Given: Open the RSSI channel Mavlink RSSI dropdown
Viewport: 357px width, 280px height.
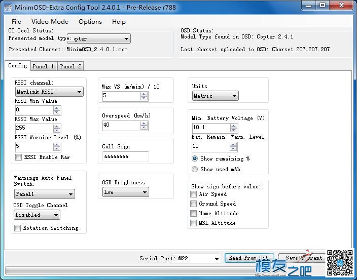Looking at the screenshot, I should pyautogui.click(x=49, y=92).
